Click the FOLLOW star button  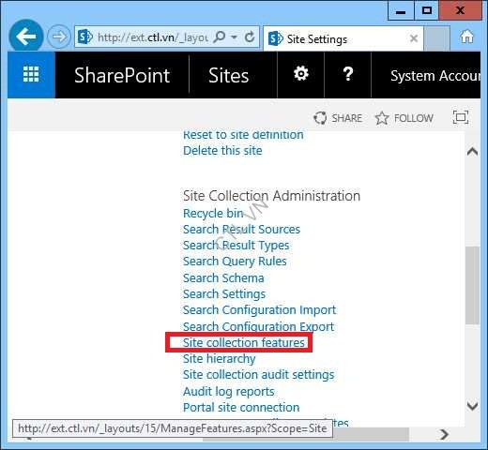pyautogui.click(x=404, y=118)
